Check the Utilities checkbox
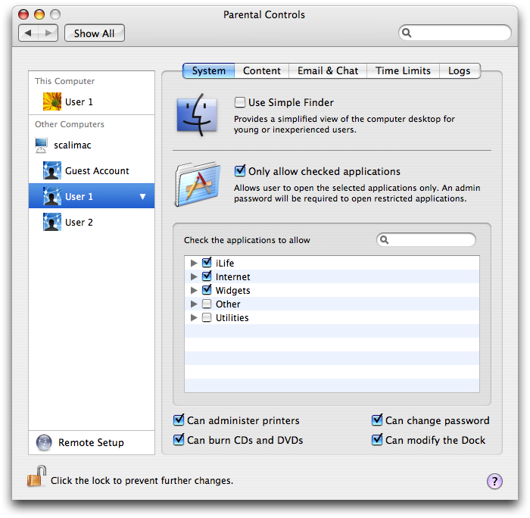 click(x=207, y=317)
